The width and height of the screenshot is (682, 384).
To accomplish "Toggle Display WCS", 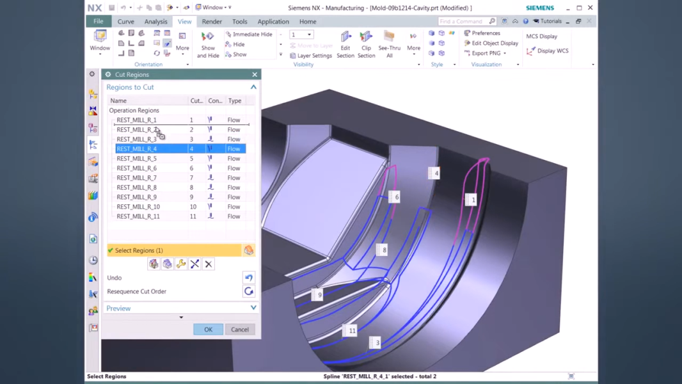I will pos(548,51).
